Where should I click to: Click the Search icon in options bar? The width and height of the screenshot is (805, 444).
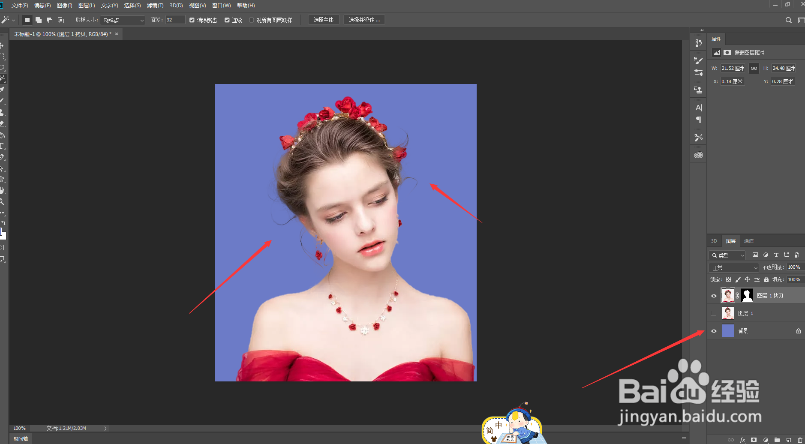788,20
